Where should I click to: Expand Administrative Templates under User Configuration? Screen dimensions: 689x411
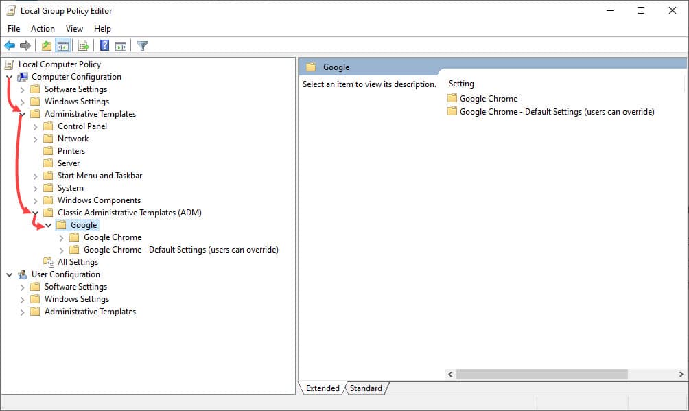point(23,312)
